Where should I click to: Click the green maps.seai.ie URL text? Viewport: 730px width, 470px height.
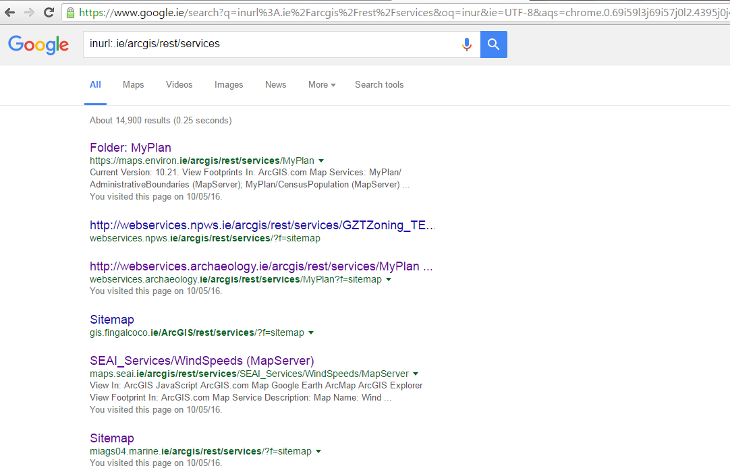point(249,374)
